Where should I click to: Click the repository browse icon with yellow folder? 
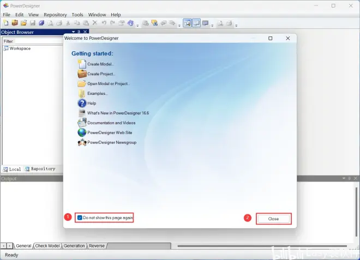[x=154, y=23]
